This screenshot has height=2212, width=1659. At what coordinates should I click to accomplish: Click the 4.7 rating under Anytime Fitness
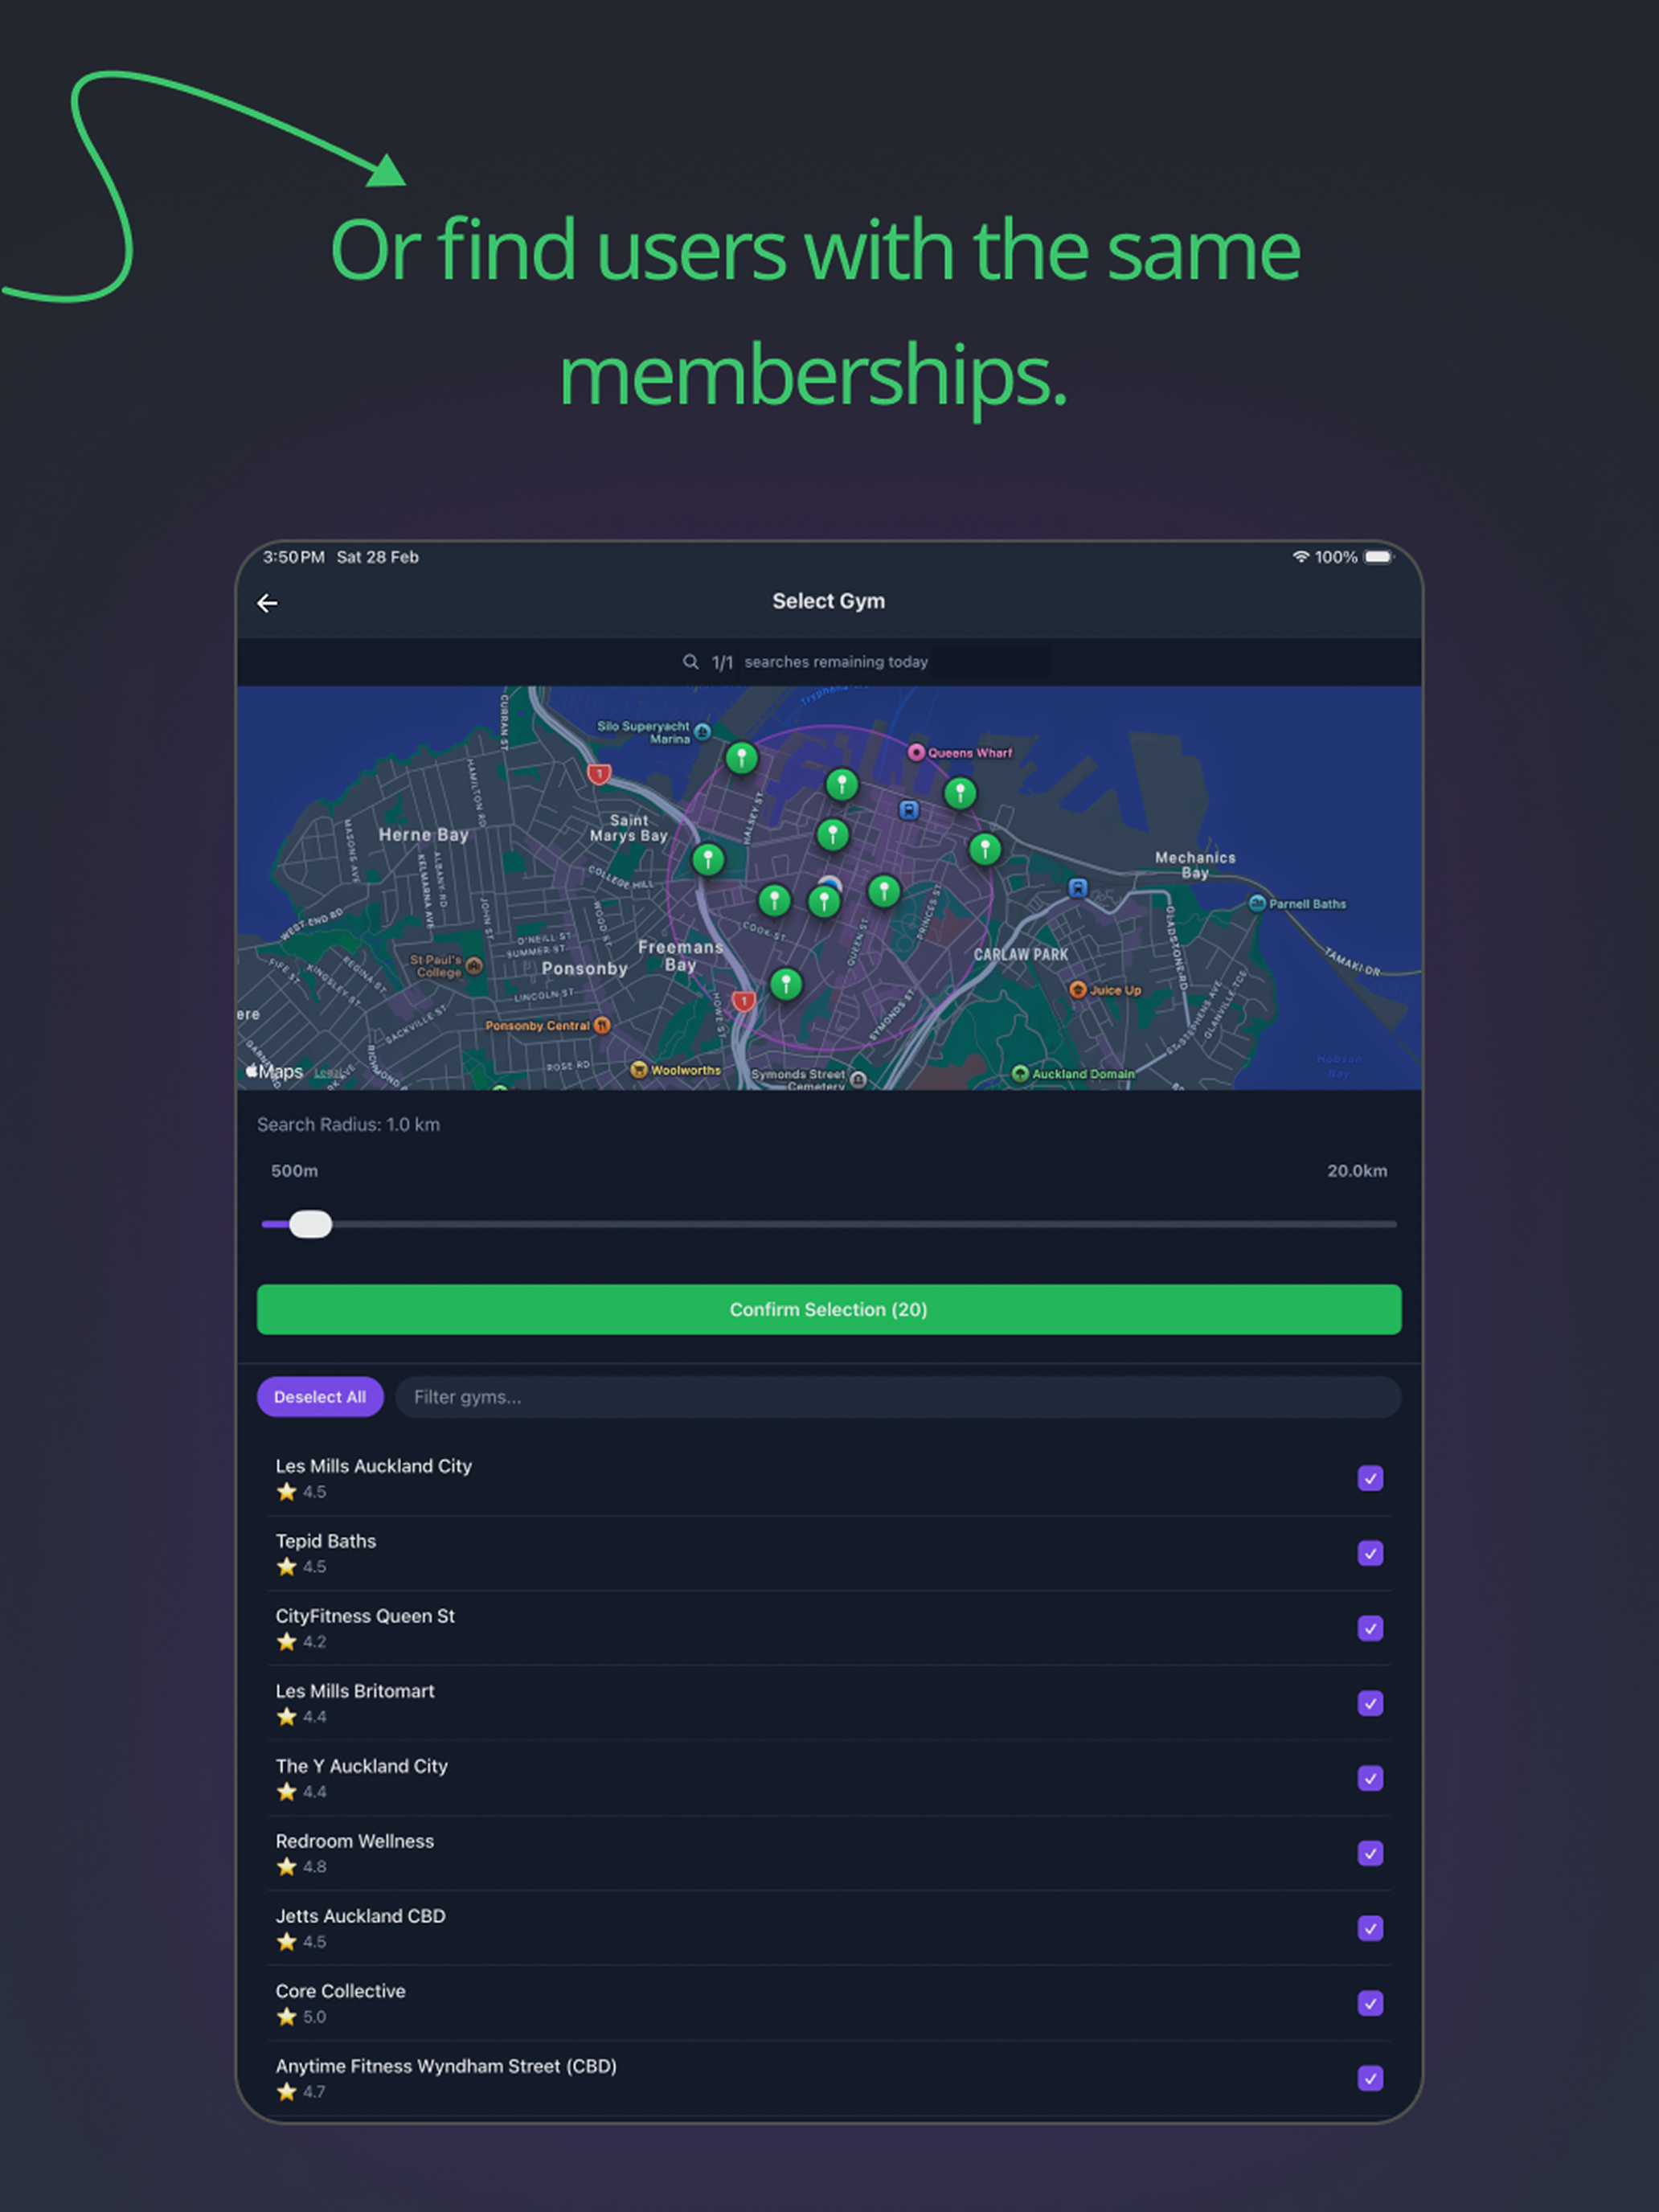(x=315, y=2092)
